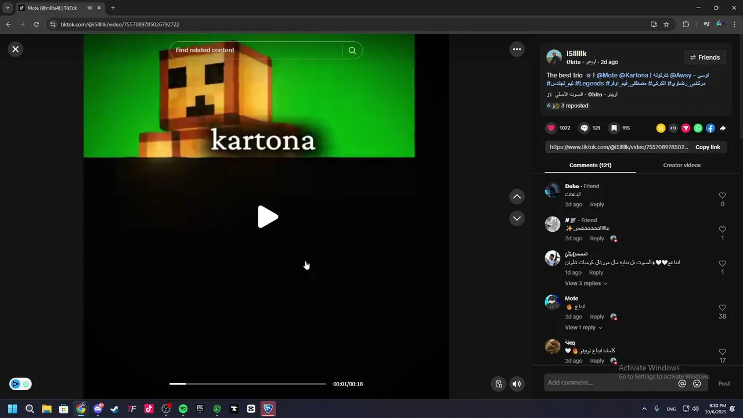743x418 pixels.
Task: Expand View 1 reply under Mote
Action: click(583, 327)
